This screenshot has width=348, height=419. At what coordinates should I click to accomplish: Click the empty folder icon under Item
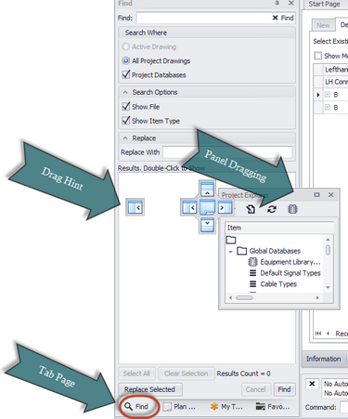tap(231, 240)
